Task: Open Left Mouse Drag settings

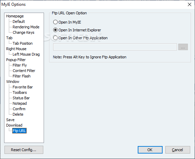Action: tap(26, 54)
